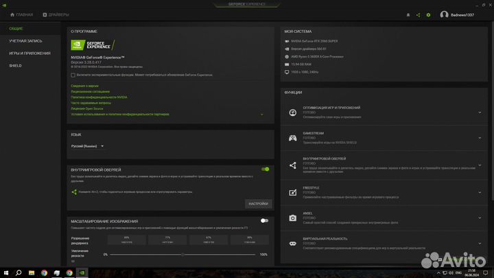Open the first Chrome icon in taskbar
Screen dimensions: 494x278
(x=44, y=273)
